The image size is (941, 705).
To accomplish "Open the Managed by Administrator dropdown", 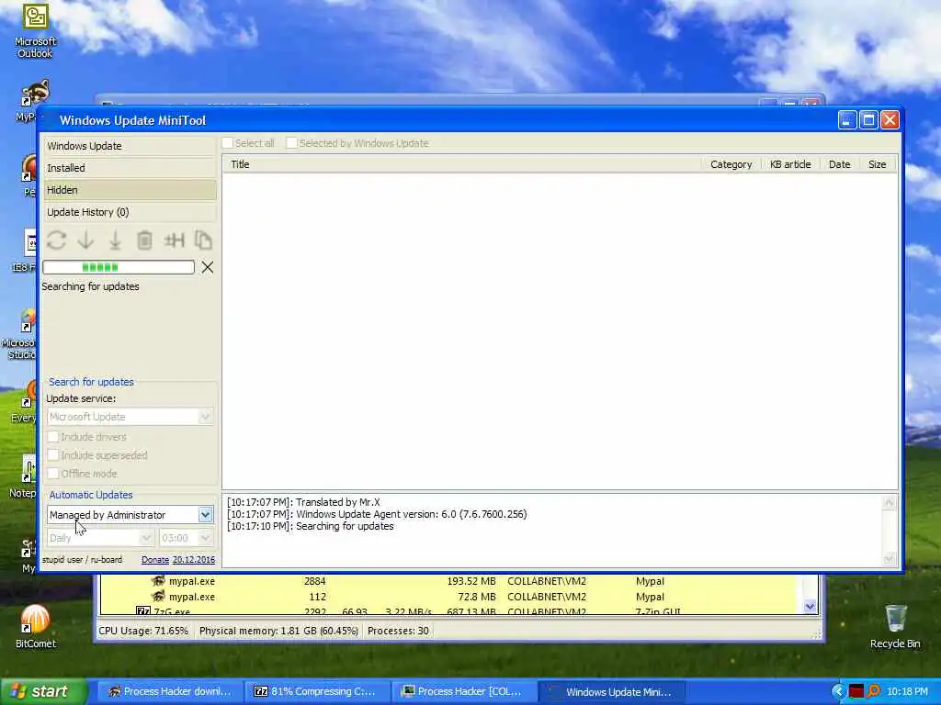I will coord(130,515).
